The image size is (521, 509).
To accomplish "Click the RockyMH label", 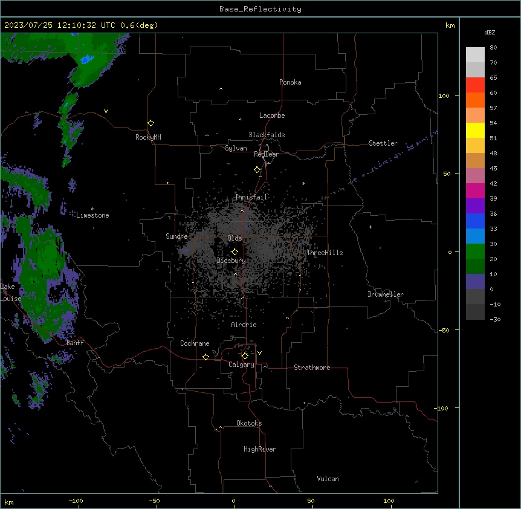I will 148,137.
